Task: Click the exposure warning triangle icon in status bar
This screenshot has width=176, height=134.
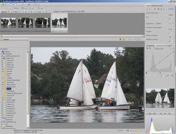Action: (x=139, y=131)
